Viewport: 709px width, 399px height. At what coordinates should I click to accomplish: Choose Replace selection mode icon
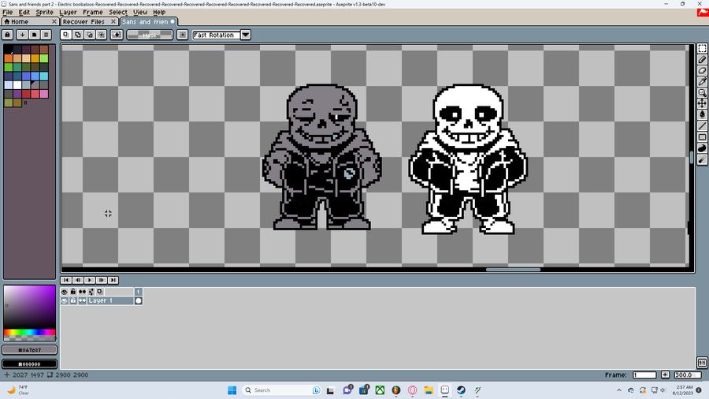coord(66,35)
